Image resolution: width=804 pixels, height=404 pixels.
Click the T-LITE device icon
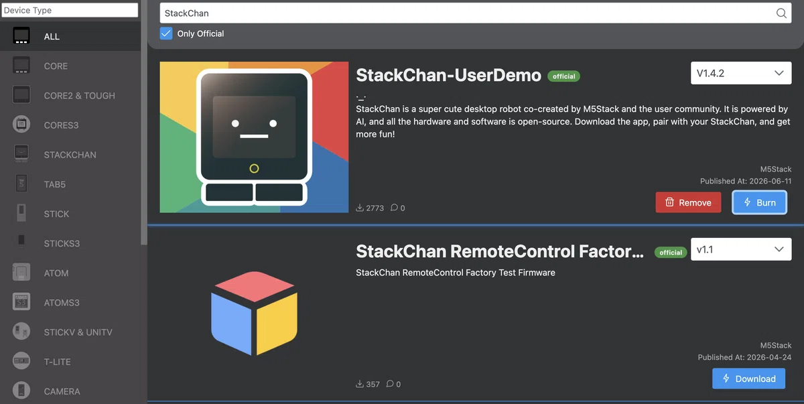[21, 361]
